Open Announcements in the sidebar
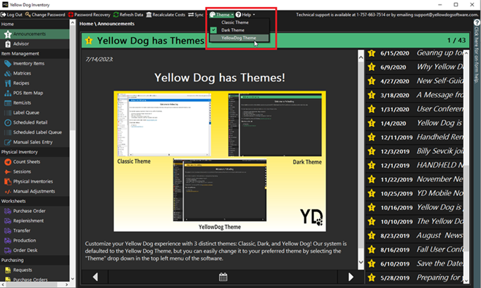 [35, 34]
